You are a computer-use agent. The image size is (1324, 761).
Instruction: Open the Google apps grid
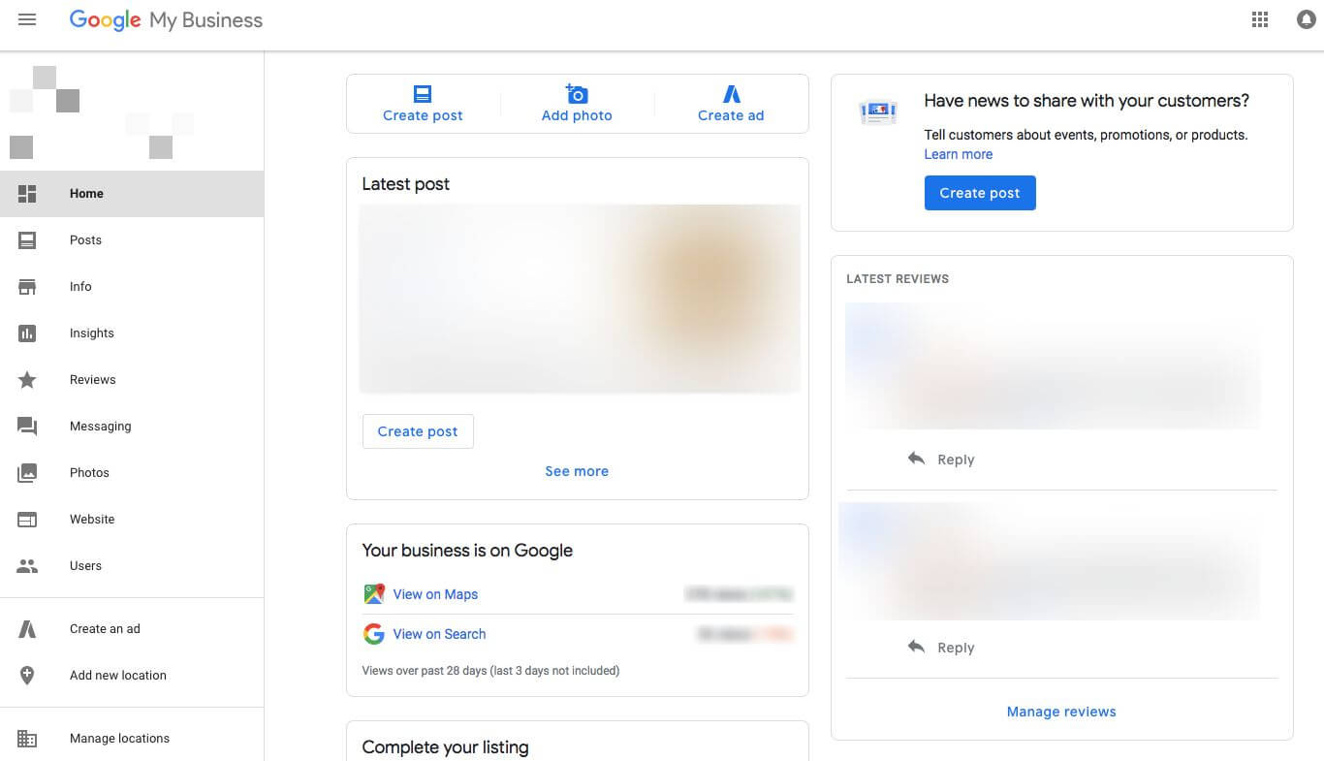click(1260, 19)
